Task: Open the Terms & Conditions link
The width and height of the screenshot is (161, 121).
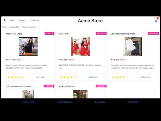Action: [x=64, y=102]
